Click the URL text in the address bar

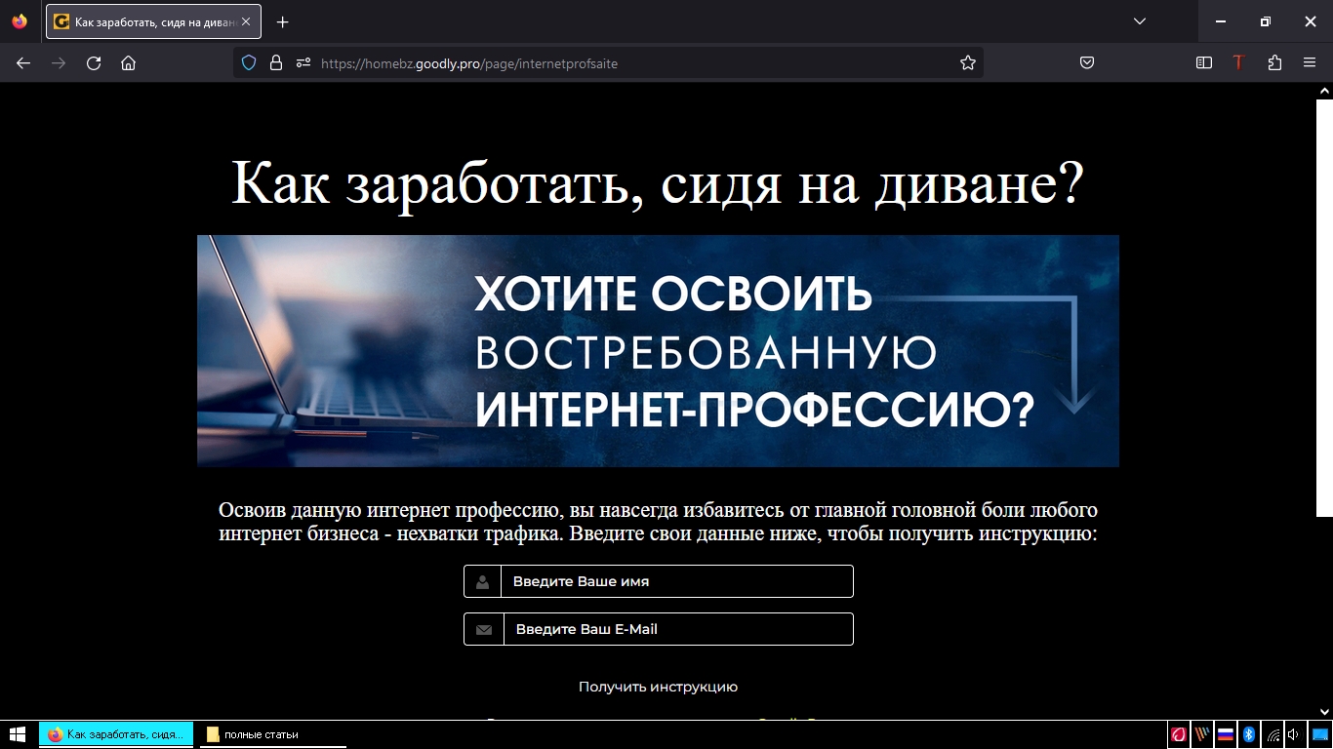coord(469,63)
